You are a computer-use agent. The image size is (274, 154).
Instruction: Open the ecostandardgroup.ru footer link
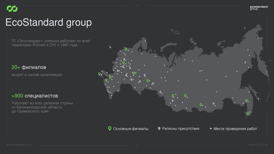click(19, 145)
